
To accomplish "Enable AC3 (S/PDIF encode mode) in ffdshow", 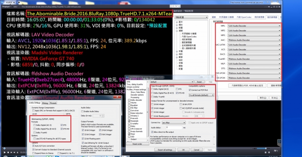I will [x=181, y=108].
